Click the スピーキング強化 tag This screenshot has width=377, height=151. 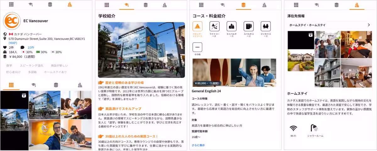pyautogui.click(x=31, y=65)
